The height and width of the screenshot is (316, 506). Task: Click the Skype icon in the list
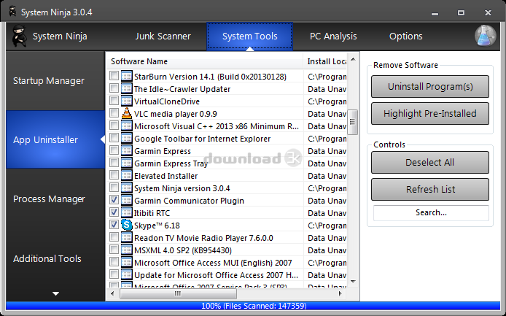pos(127,225)
